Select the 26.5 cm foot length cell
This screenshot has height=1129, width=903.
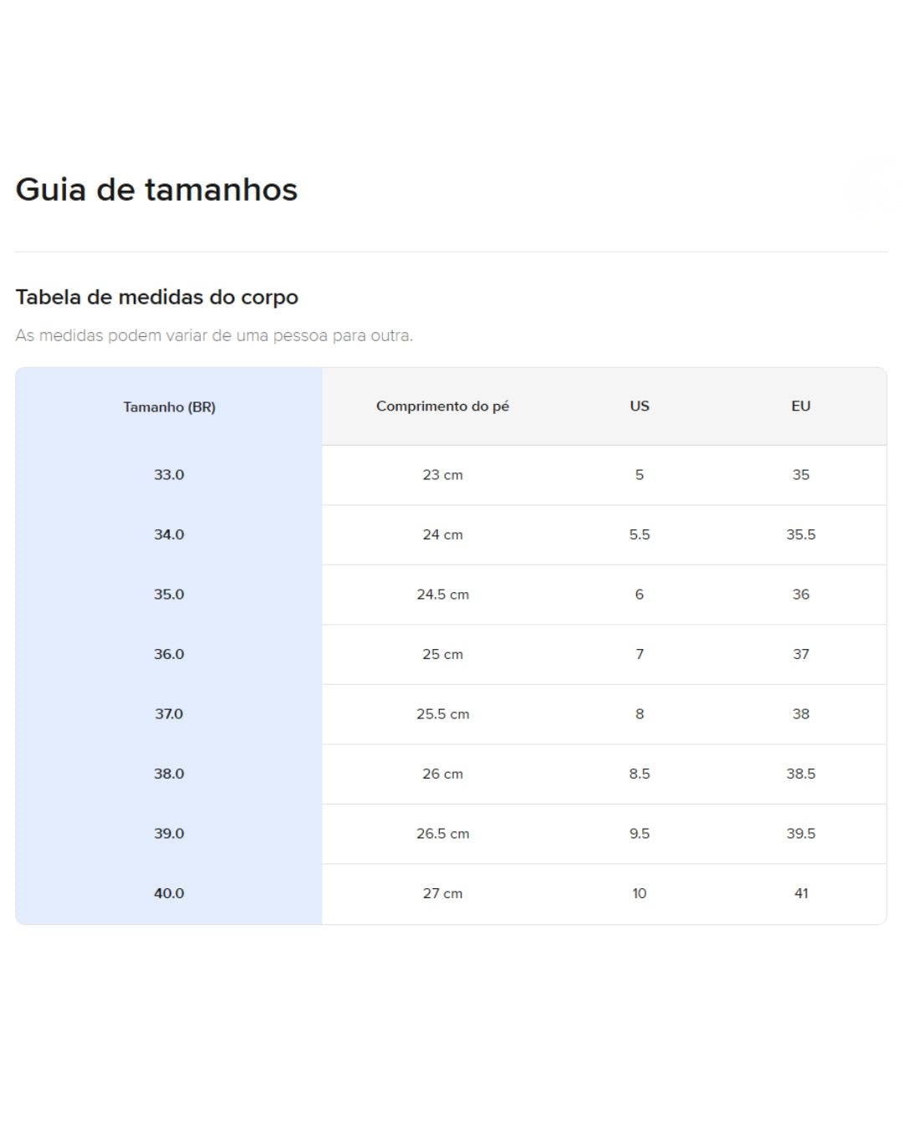[442, 834]
